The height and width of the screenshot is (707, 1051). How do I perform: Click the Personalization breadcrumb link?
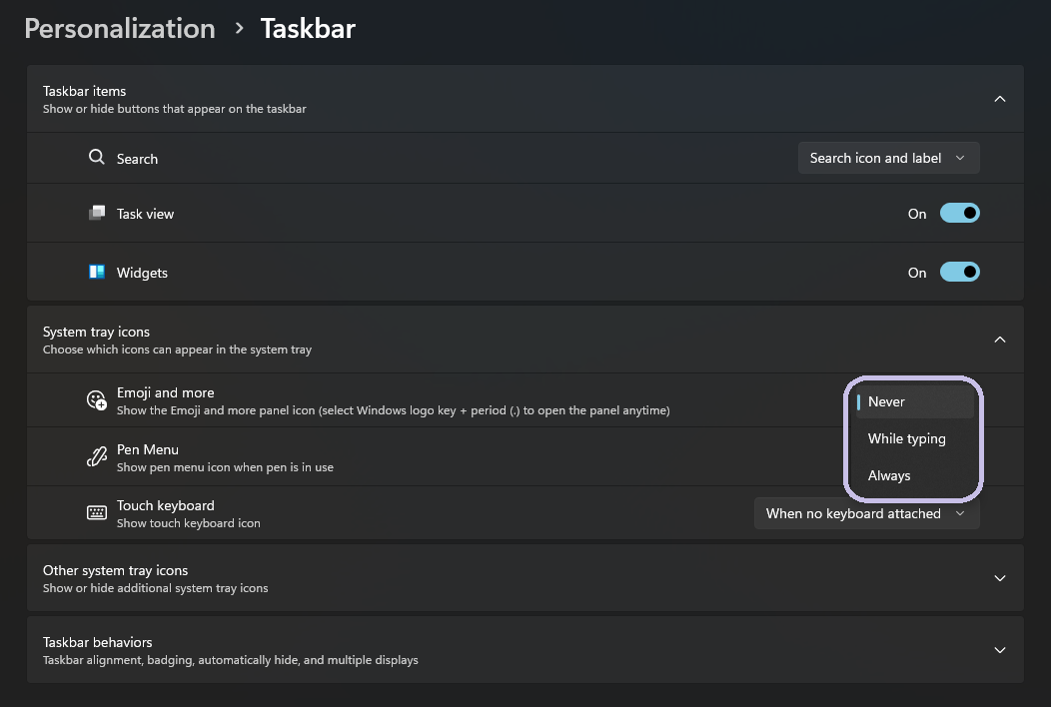[119, 28]
